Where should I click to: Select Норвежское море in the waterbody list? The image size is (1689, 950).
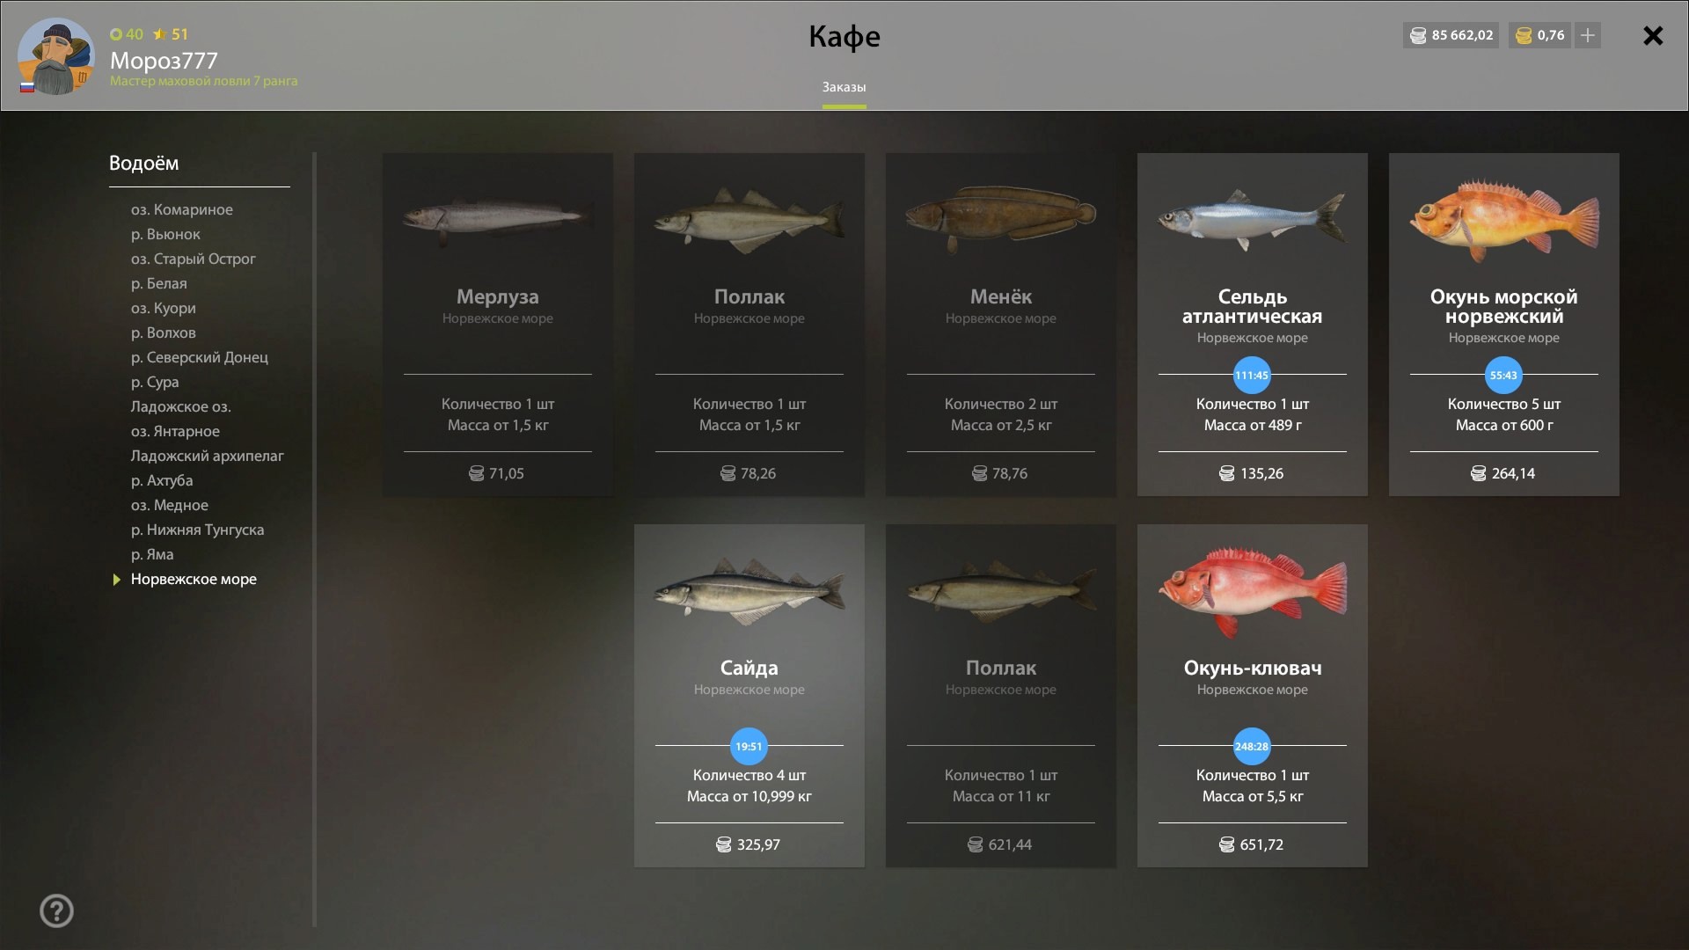coord(194,579)
